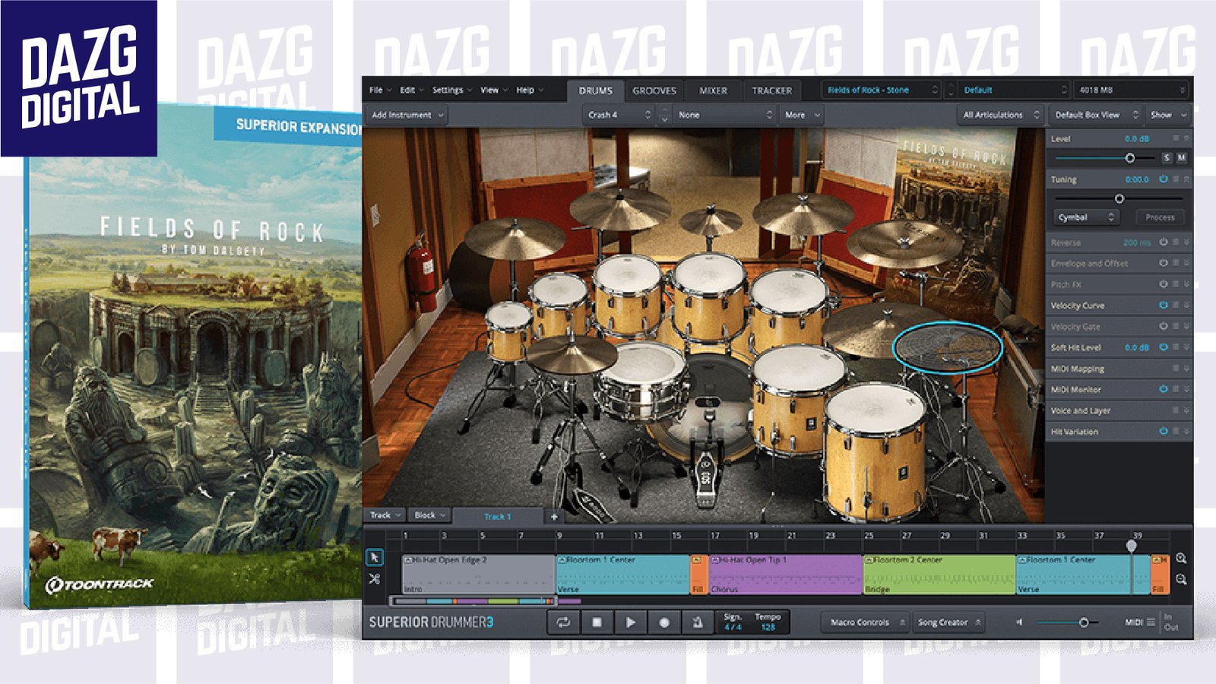1216x684 pixels.
Task: Collapse the Level section chevron
Action: click(x=1186, y=138)
